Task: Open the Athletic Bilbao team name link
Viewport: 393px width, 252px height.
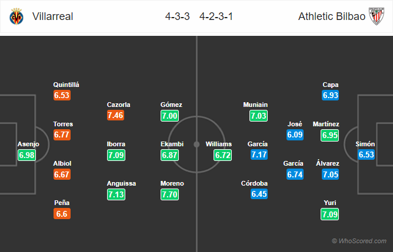Action: point(332,16)
